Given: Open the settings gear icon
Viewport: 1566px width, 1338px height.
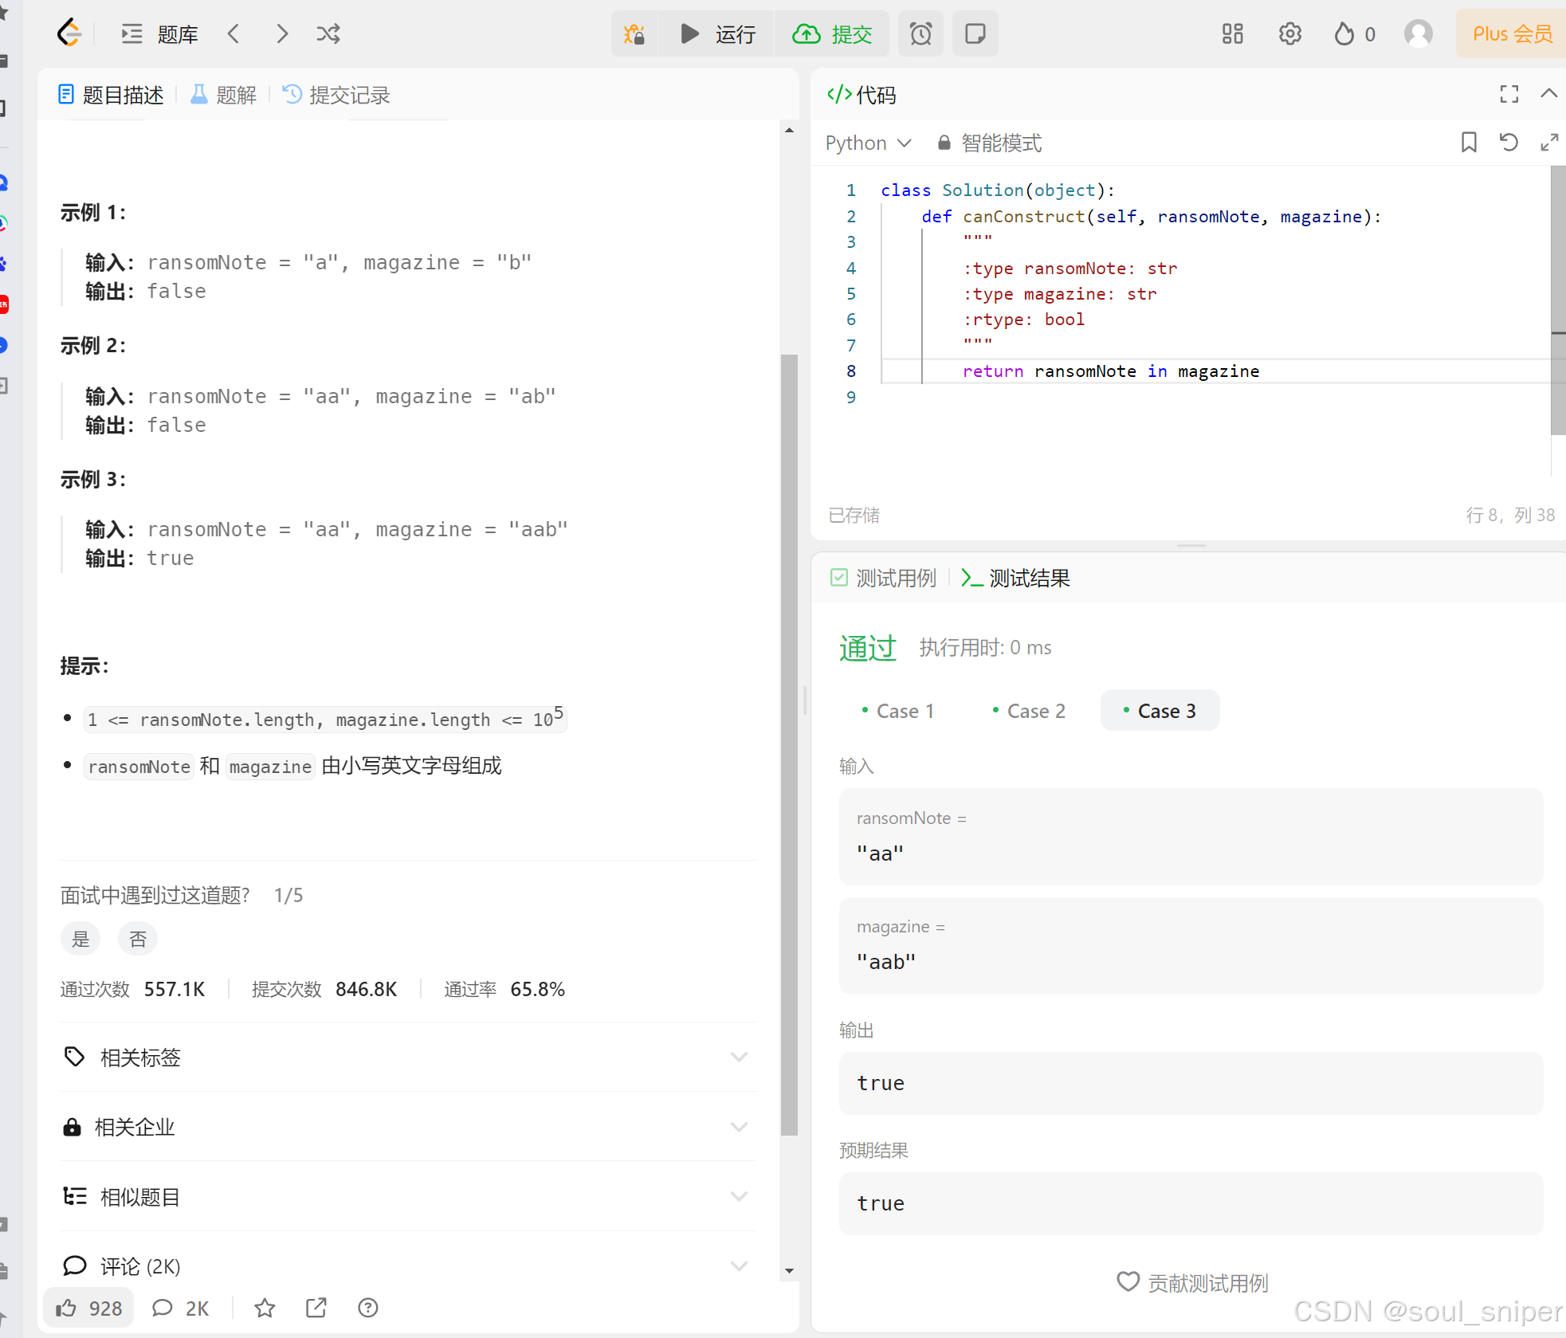Looking at the screenshot, I should tap(1289, 33).
